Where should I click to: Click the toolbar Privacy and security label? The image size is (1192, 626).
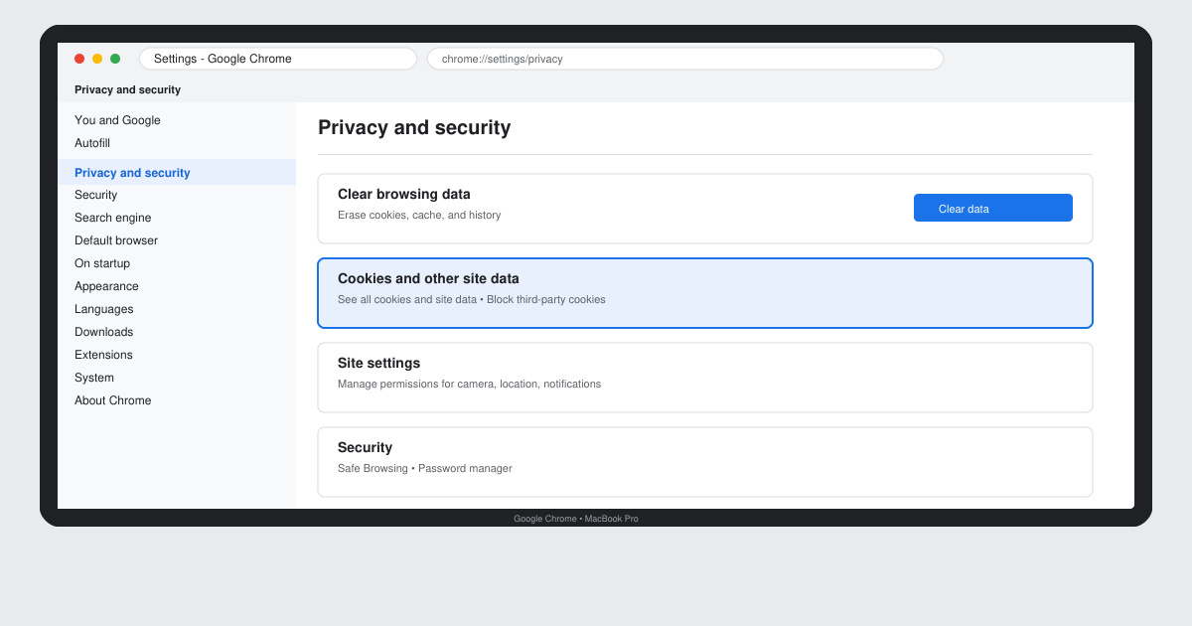[x=127, y=89]
